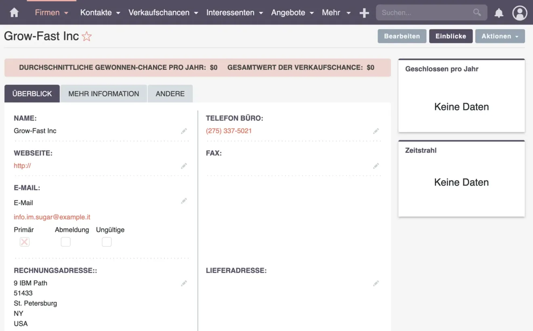Edit the TELEFON BÜRO field with the pencil
The height and width of the screenshot is (331, 533).
pyautogui.click(x=376, y=131)
